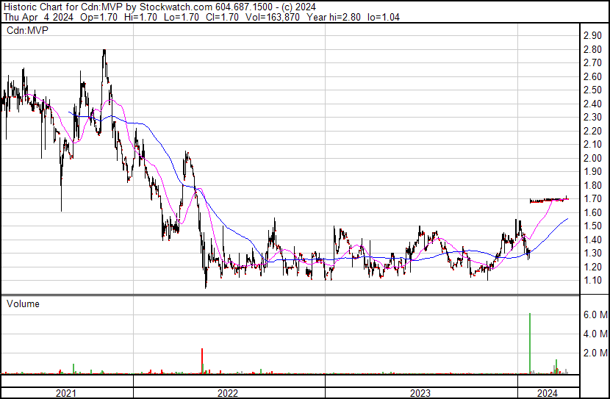This screenshot has height=399, width=610.
Task: Click the price peak near 2.80
Action: (x=104, y=51)
